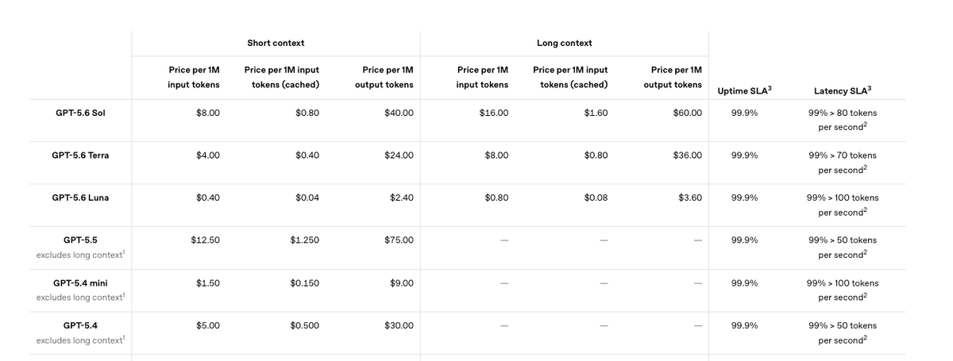Click the short context Price per 1M input tokens (cached) header

pyautogui.click(x=282, y=77)
